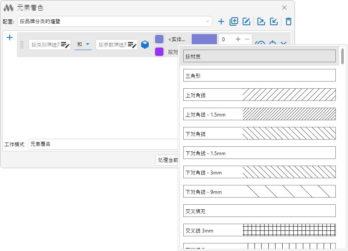Increase the transparency value with plus
Image resolution: width=348 pixels, height=251 pixels.
(238, 39)
